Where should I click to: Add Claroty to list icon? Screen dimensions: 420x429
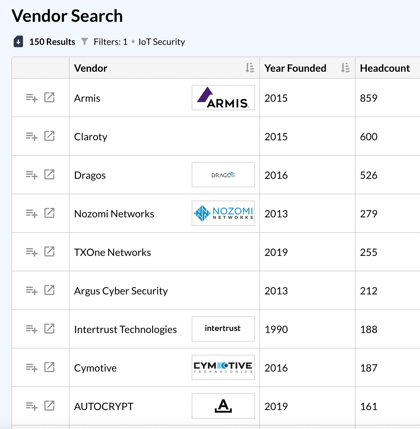[32, 136]
